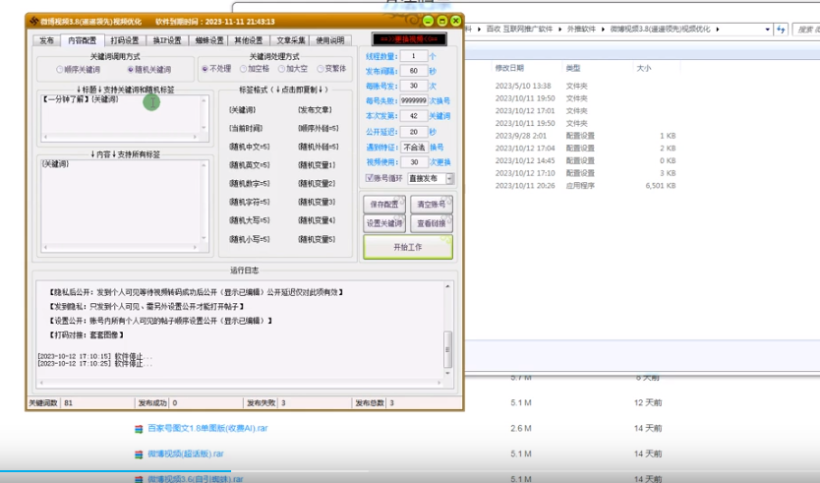Open the Explorer address bar history dropdown
This screenshot has width=820, height=483.
click(x=767, y=30)
